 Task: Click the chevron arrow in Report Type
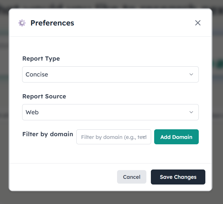tap(191, 74)
